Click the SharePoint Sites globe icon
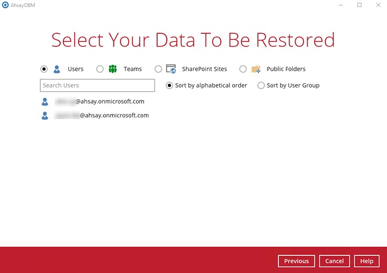 171,69
